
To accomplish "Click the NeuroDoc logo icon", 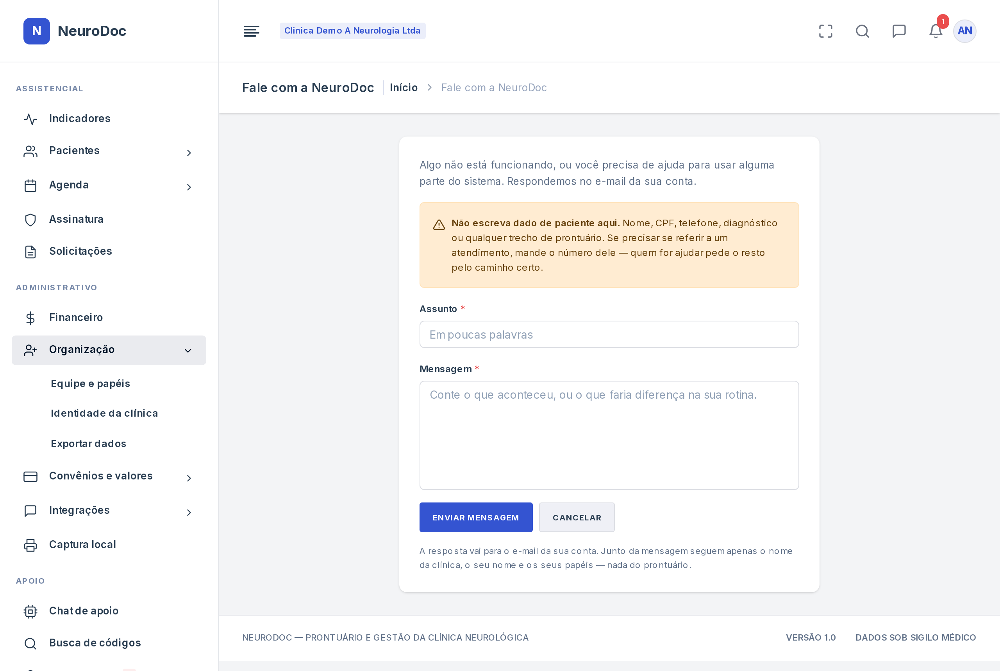I will click(x=36, y=31).
